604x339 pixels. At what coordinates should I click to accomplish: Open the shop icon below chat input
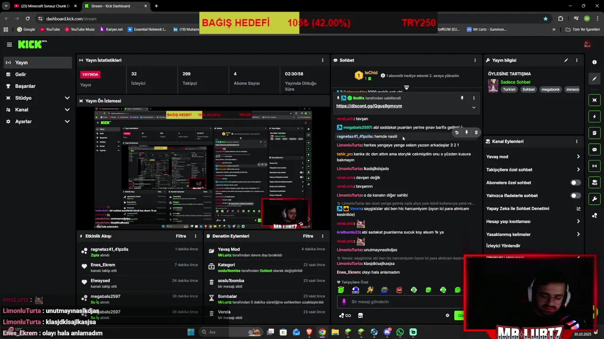(x=361, y=315)
